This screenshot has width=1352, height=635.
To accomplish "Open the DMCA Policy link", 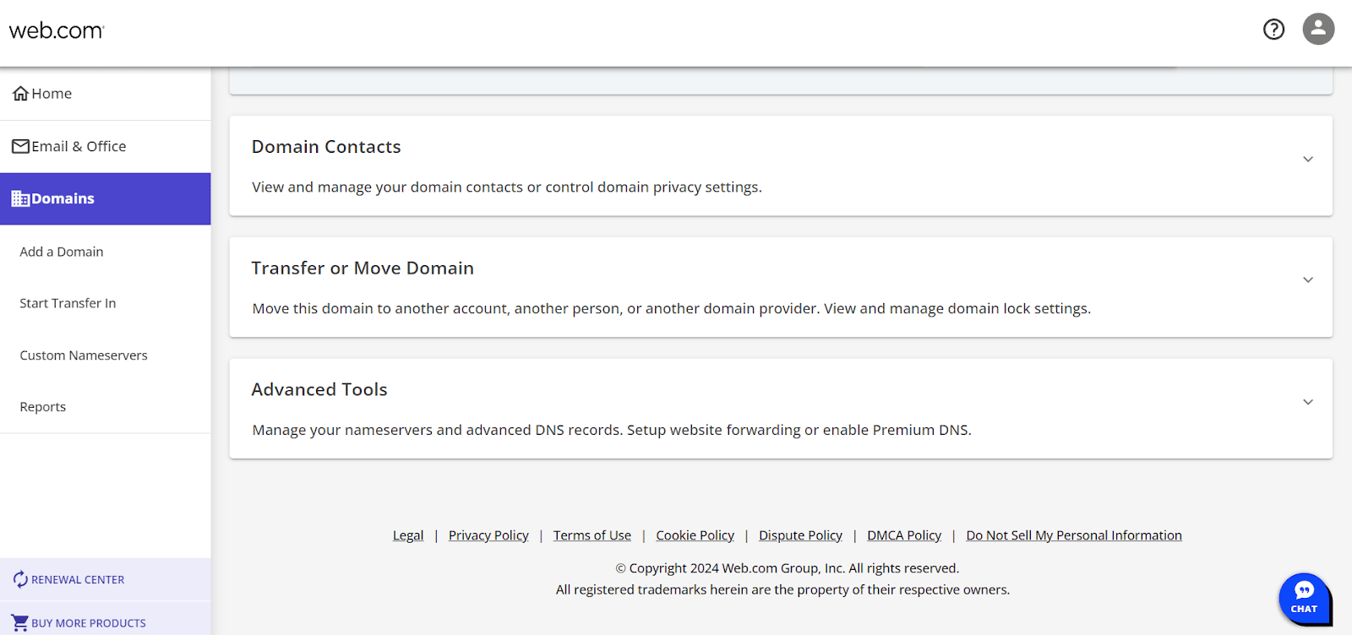I will [x=904, y=535].
